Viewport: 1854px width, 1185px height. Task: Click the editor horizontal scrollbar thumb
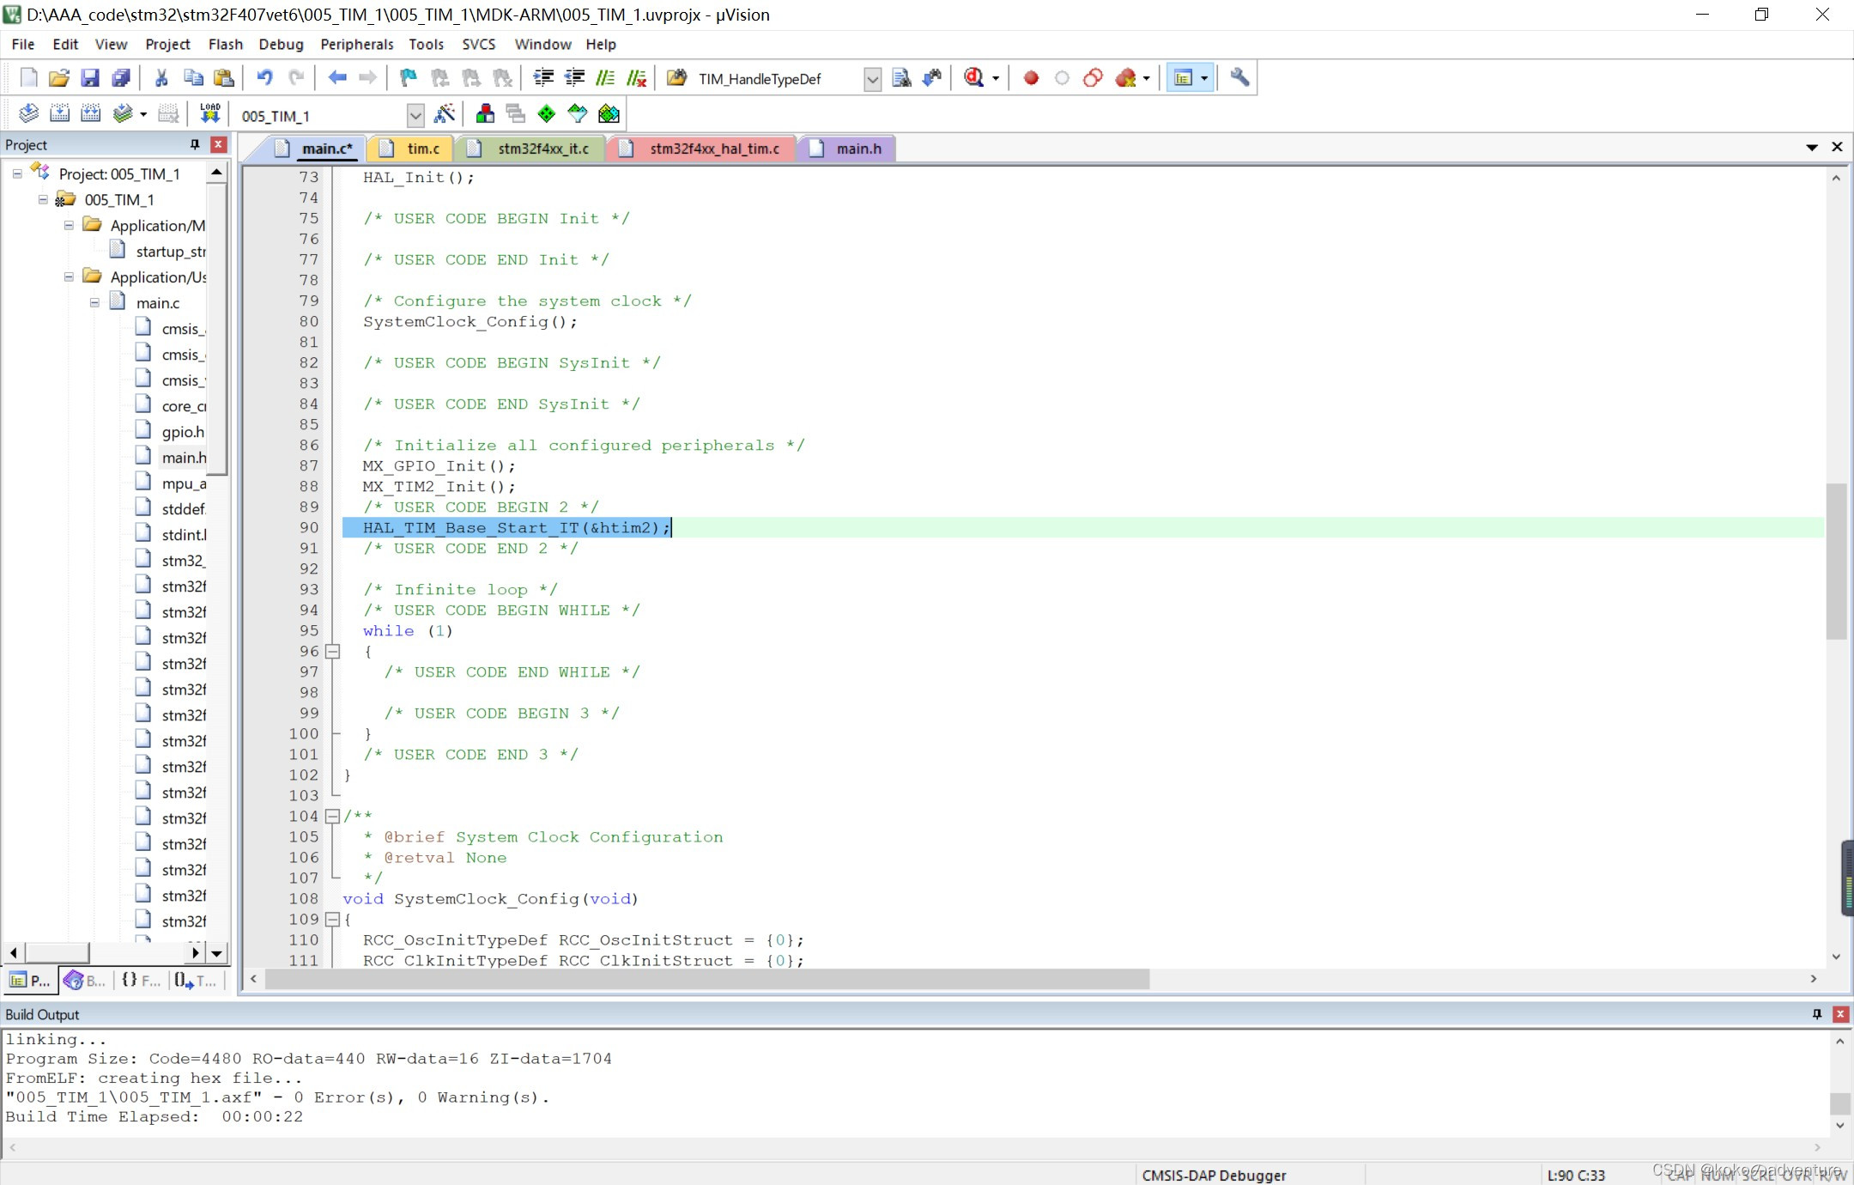coord(707,979)
